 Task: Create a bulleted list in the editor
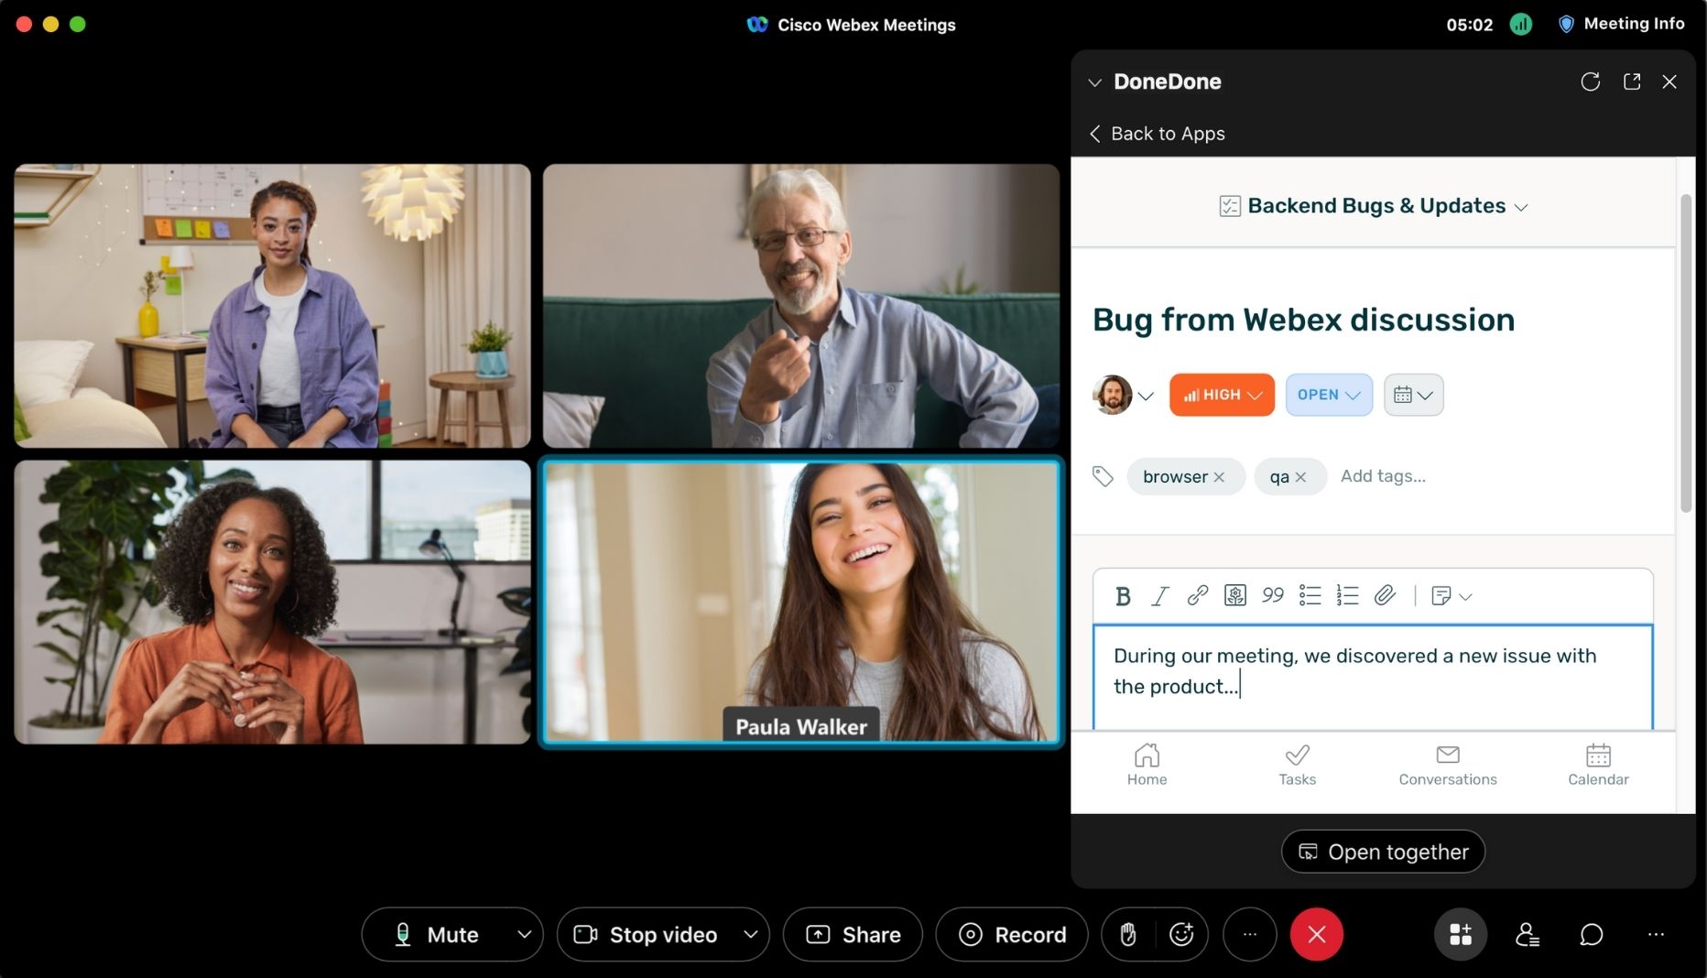click(1310, 595)
